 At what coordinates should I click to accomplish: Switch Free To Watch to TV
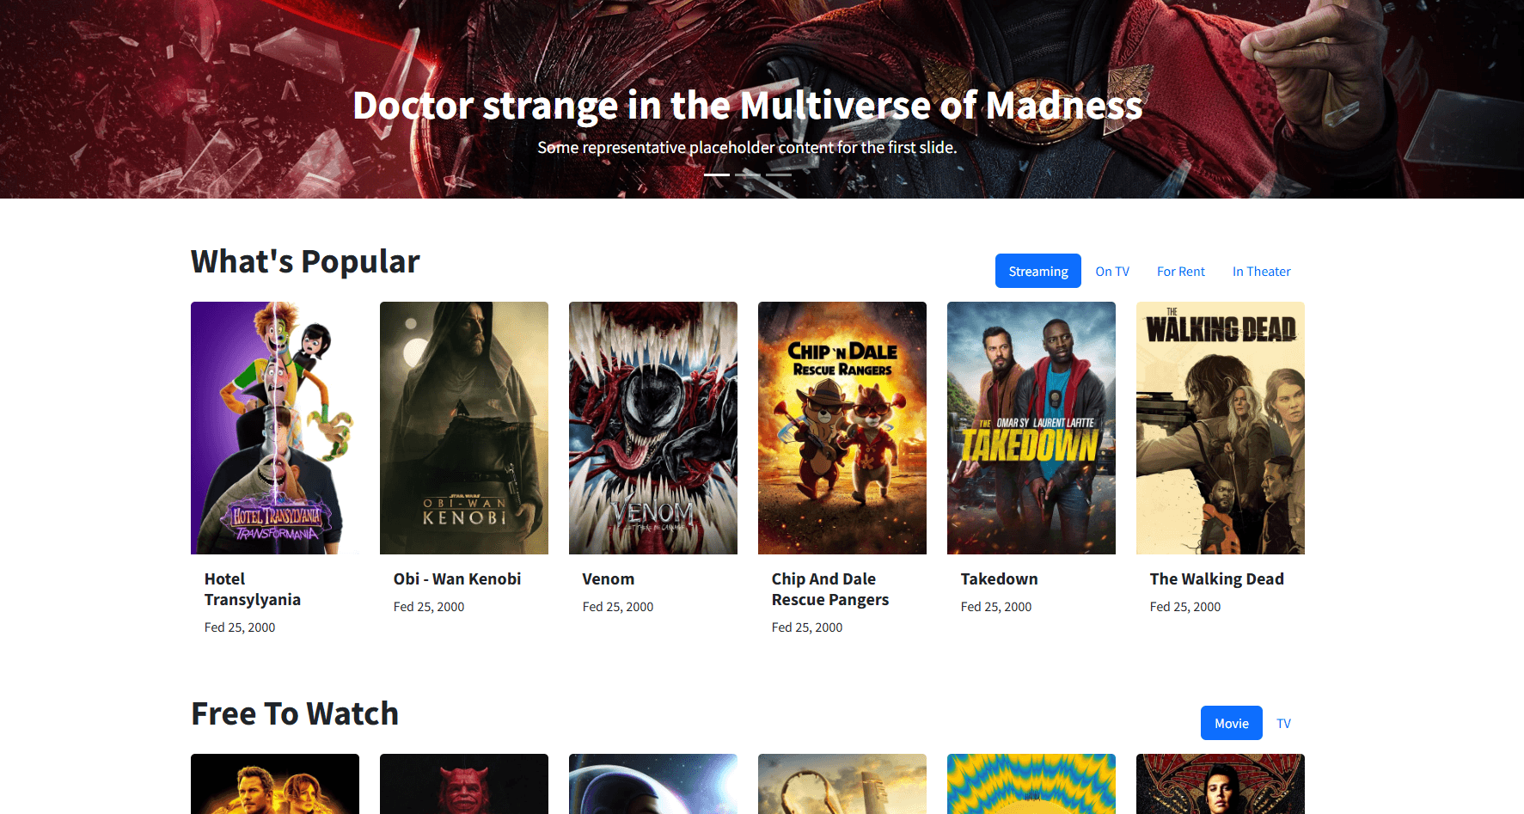click(x=1283, y=723)
